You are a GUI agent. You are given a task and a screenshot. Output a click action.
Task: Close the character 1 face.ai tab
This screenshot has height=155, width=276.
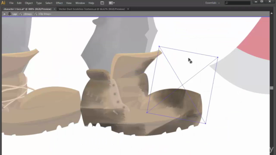54,9
